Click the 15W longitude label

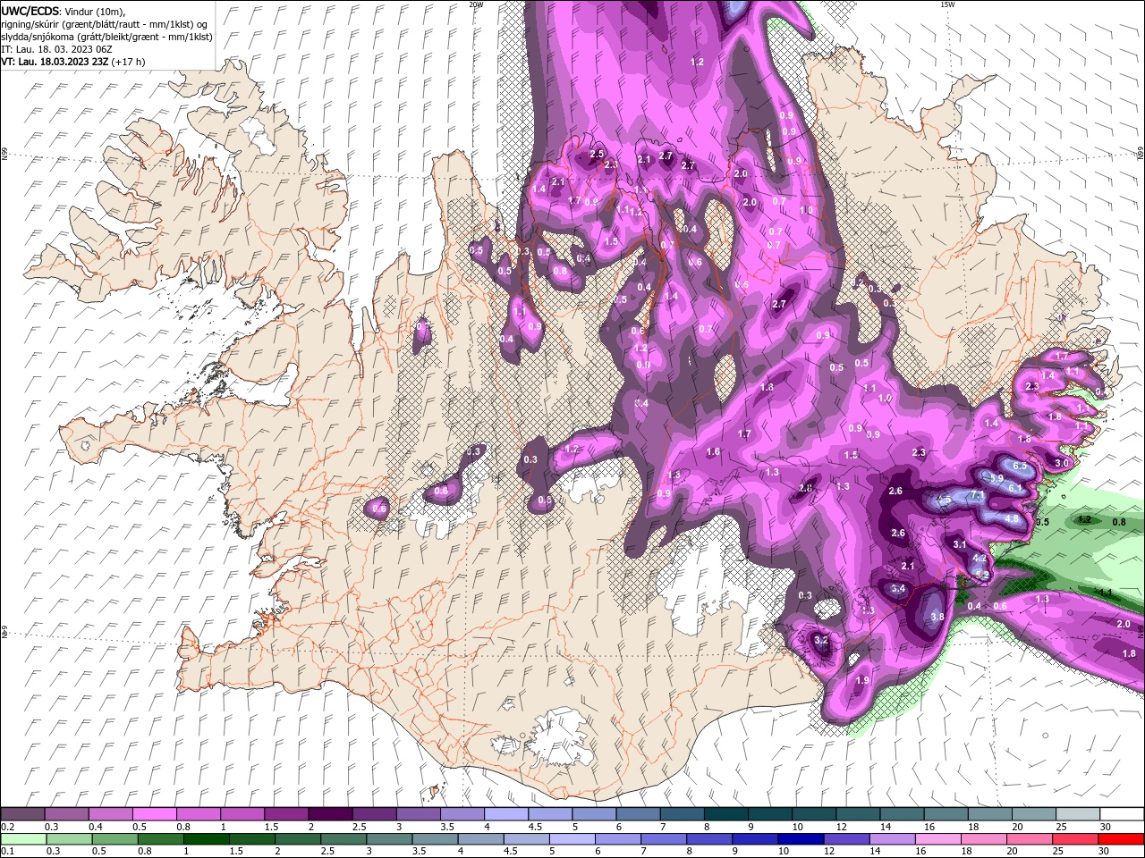947,4
